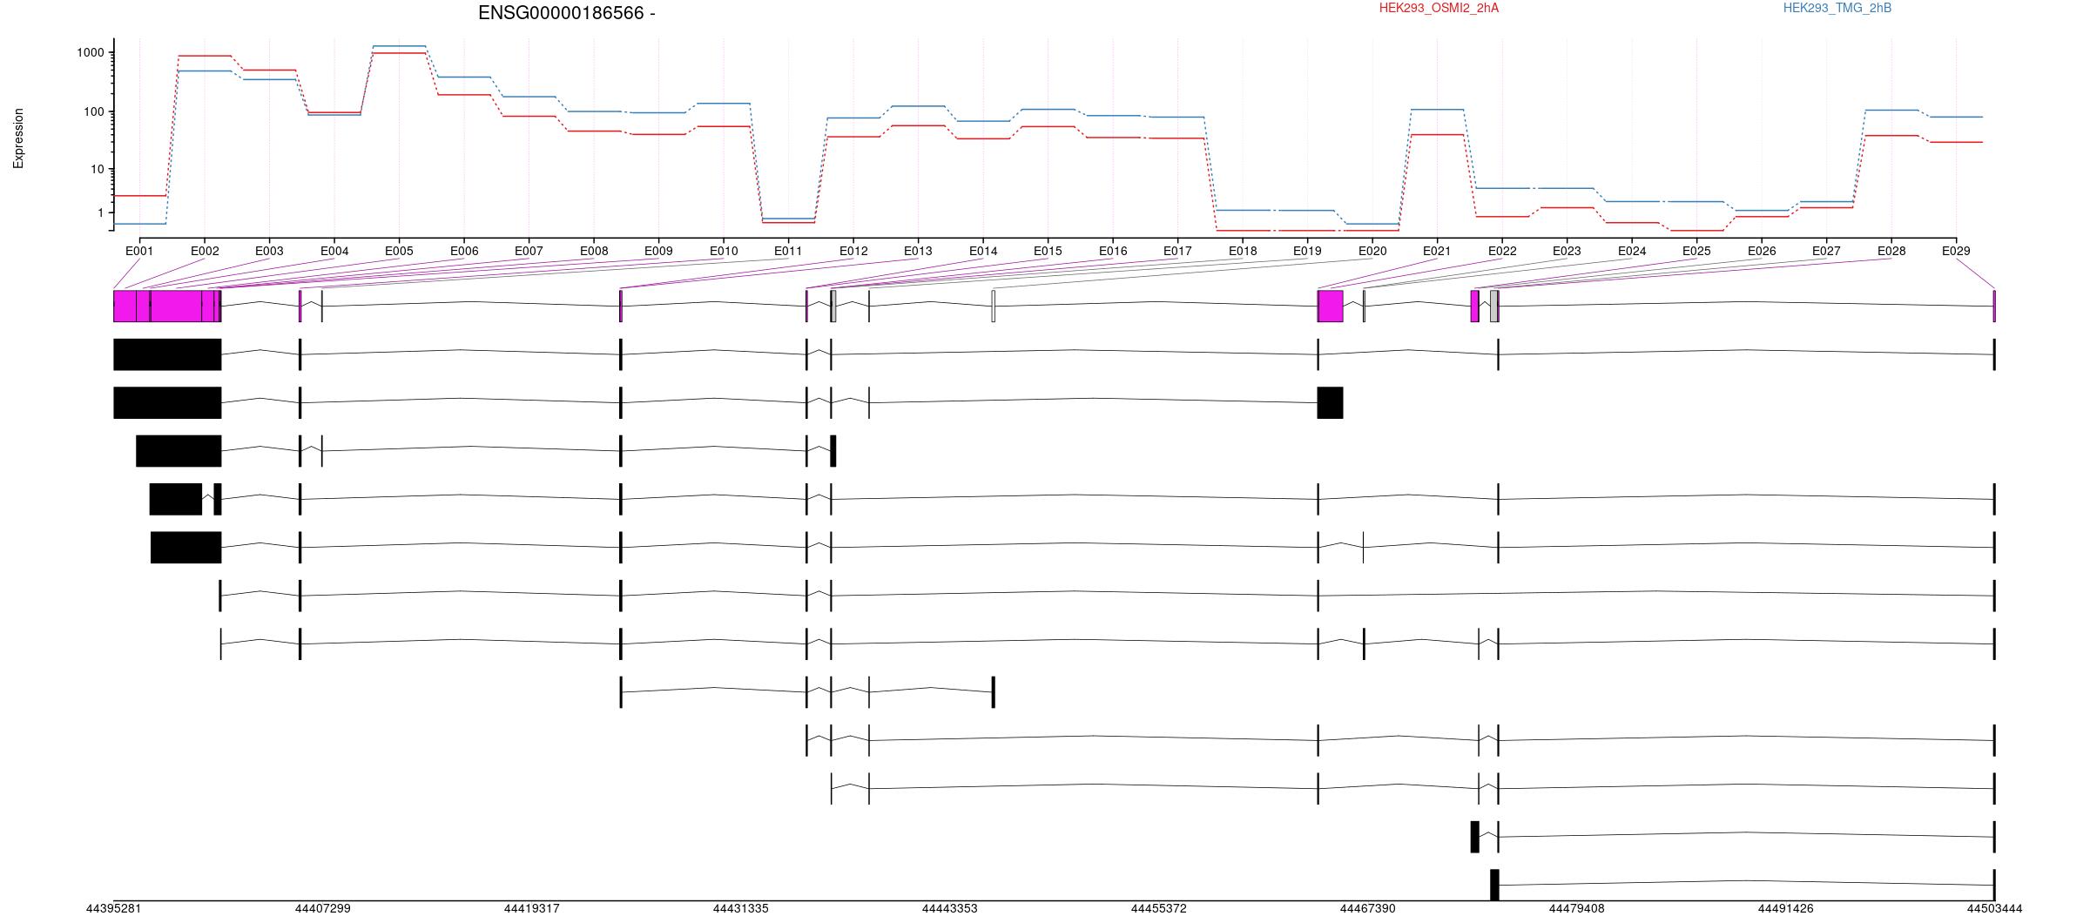The height and width of the screenshot is (923, 2090).
Task: Click exon label E022
Action: click(x=1502, y=252)
